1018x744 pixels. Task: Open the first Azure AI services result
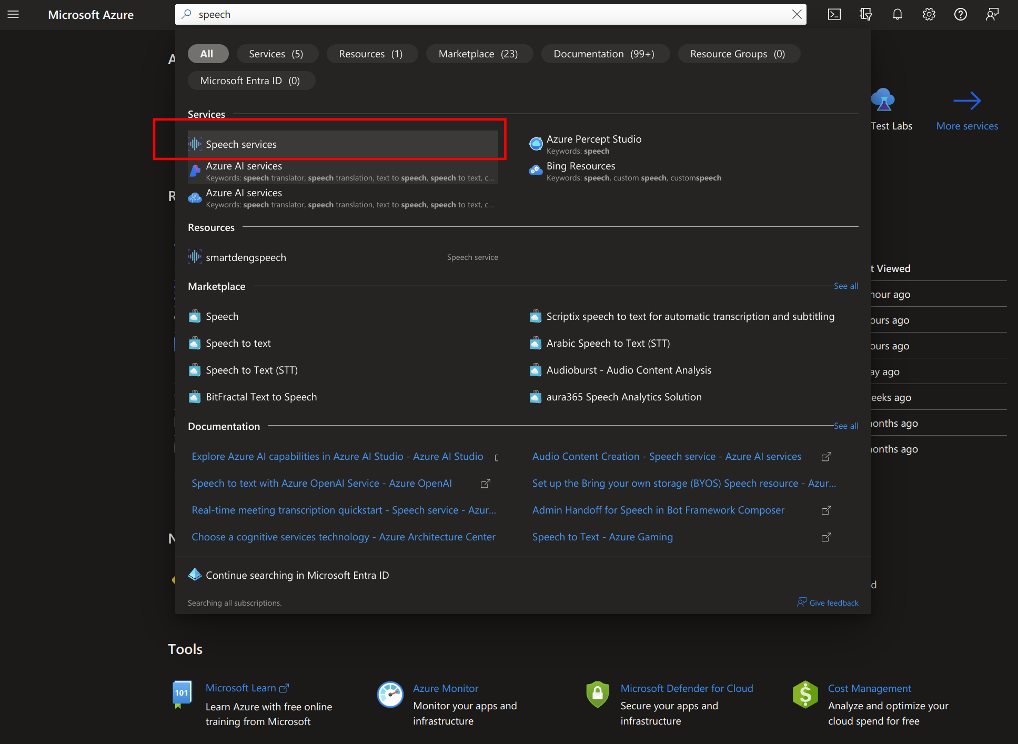pos(343,171)
